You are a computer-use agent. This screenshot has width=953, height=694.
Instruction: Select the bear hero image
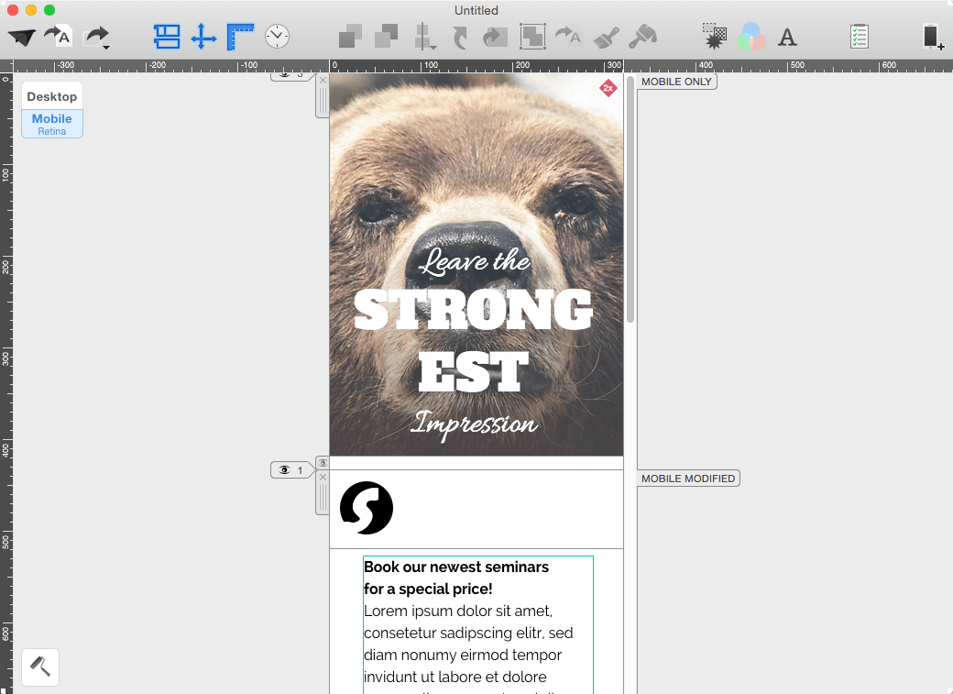pos(476,265)
